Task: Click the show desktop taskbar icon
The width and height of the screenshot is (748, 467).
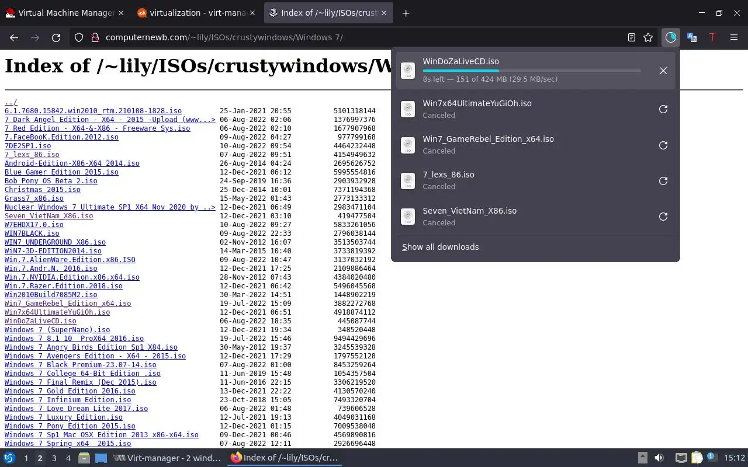Action: (101, 458)
